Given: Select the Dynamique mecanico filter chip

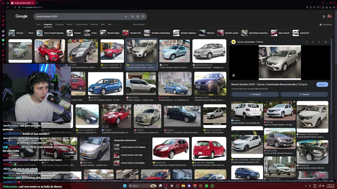Looking at the screenshot, I should point(255,33).
